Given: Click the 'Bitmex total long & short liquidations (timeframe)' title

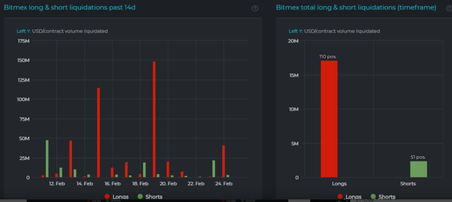Looking at the screenshot, I should [x=356, y=7].
